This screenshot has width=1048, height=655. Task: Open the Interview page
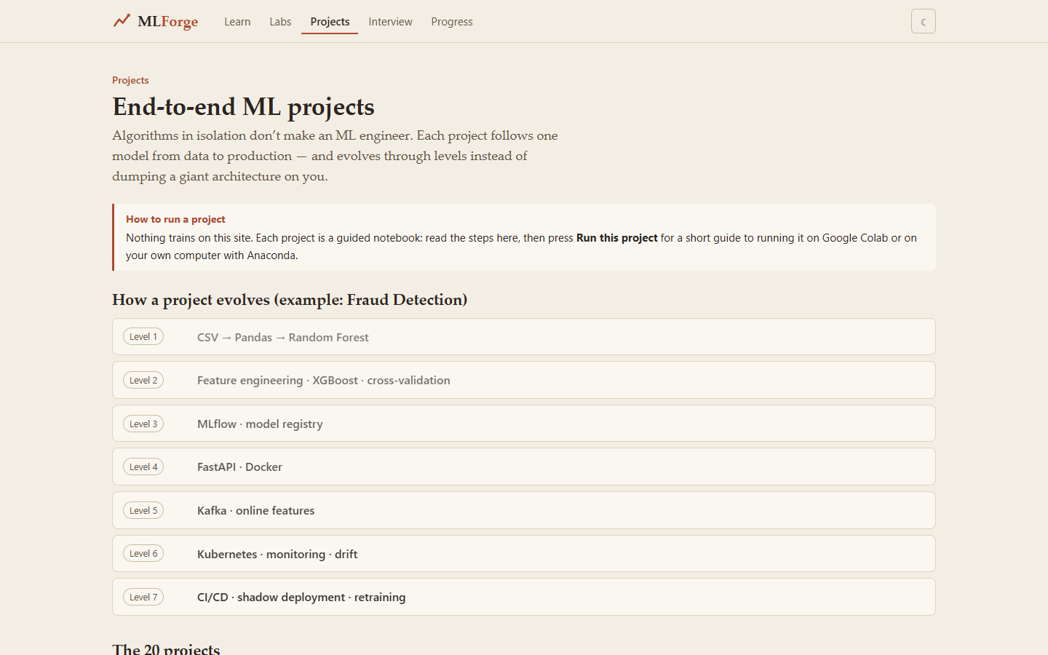click(x=390, y=22)
